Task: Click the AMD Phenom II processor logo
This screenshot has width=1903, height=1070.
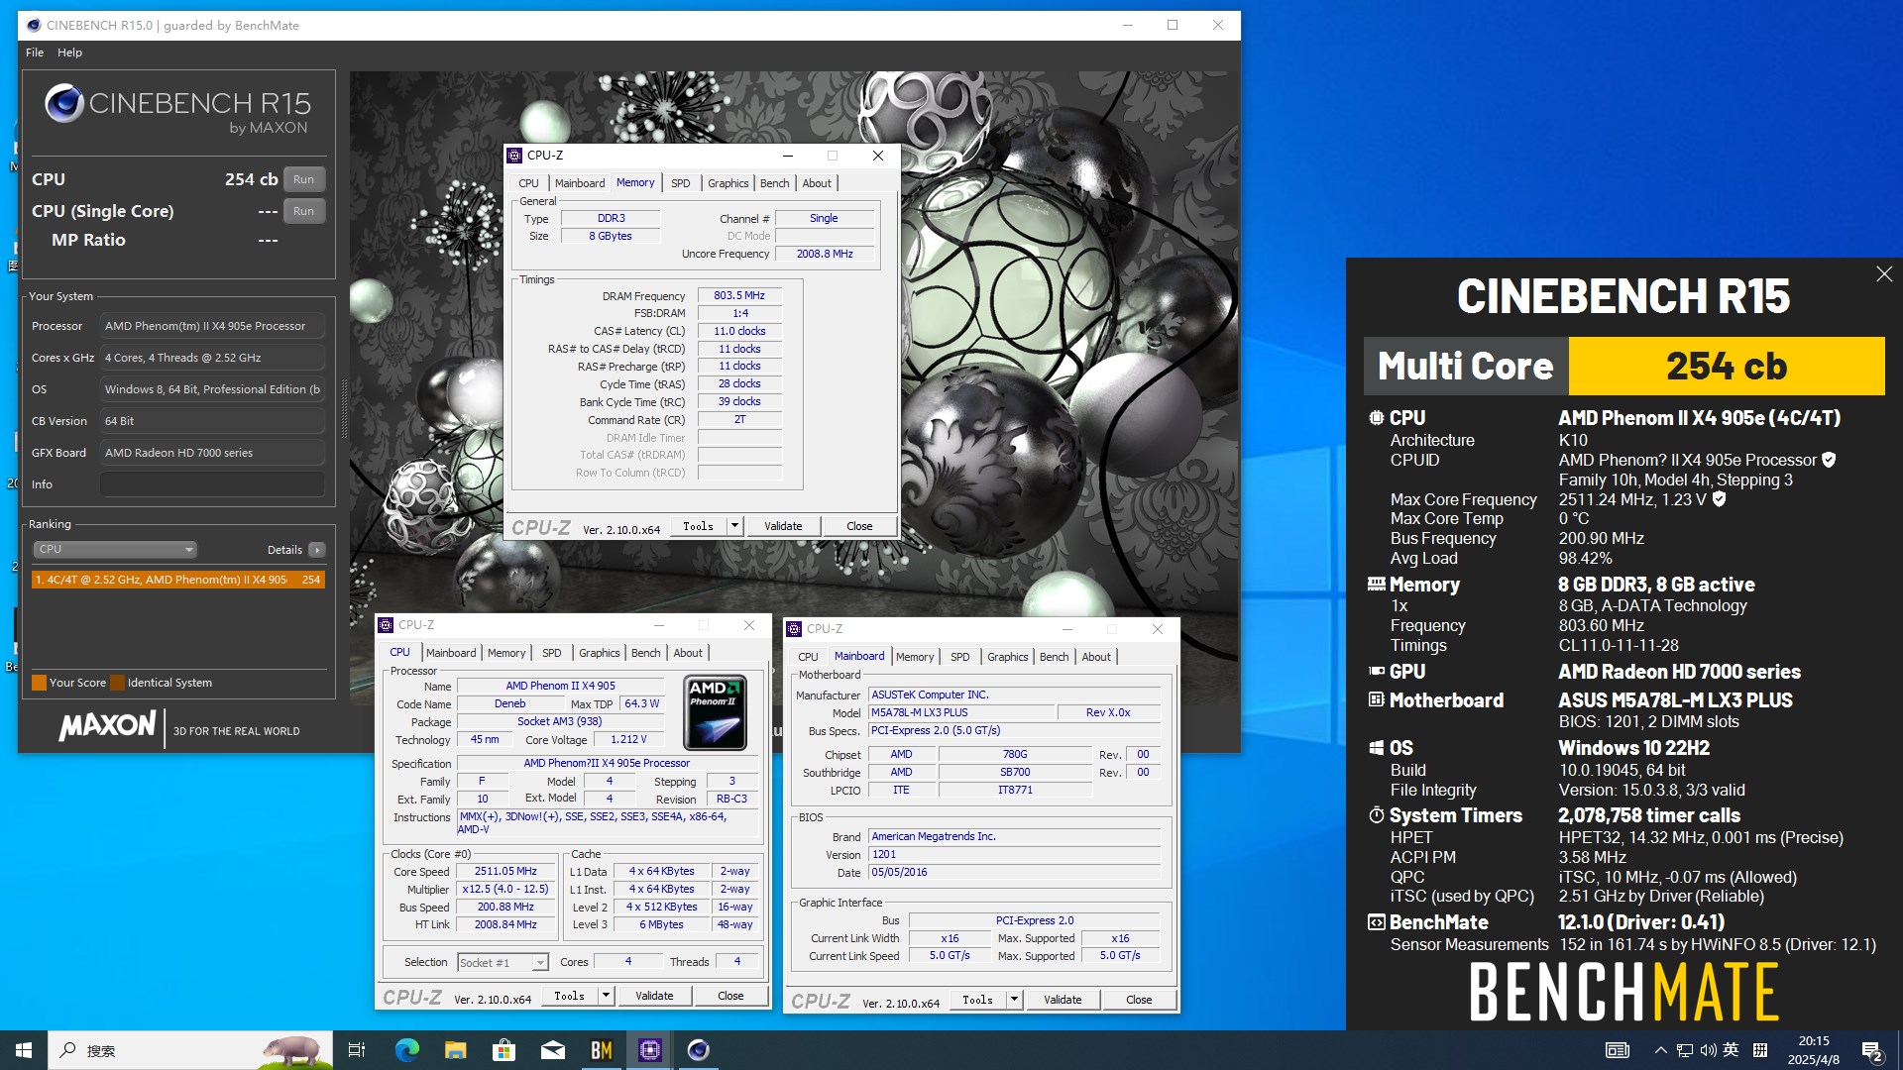Action: (x=715, y=712)
